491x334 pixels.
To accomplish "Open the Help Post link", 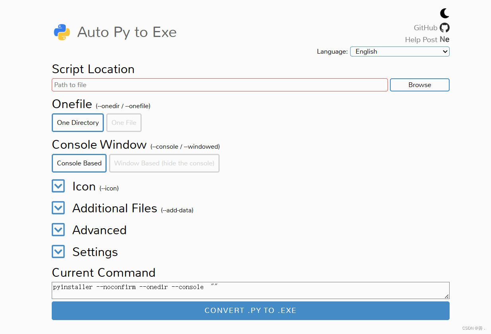I will pyautogui.click(x=421, y=40).
